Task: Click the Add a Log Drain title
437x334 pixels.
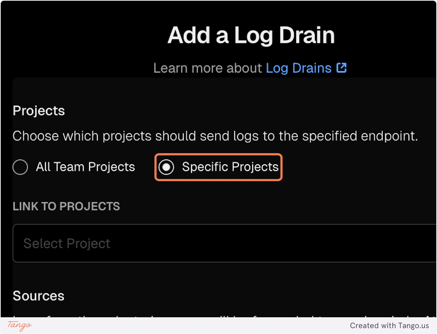Action: pos(251,35)
